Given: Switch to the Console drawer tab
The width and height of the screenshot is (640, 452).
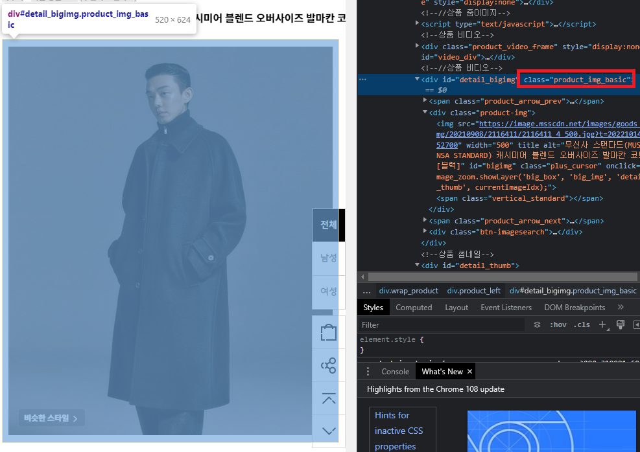Looking at the screenshot, I should 395,371.
